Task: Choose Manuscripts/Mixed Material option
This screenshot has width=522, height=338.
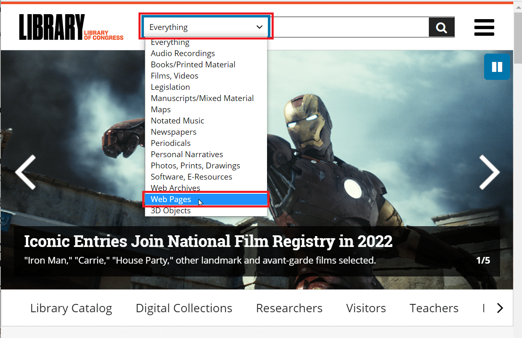Action: [206, 98]
